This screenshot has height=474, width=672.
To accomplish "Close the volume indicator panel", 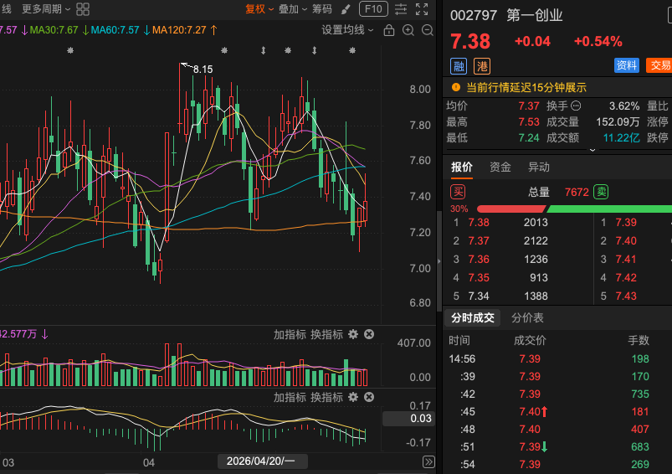I will 369,334.
